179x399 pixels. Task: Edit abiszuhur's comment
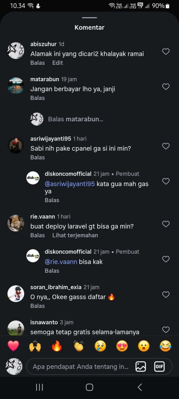58,63
